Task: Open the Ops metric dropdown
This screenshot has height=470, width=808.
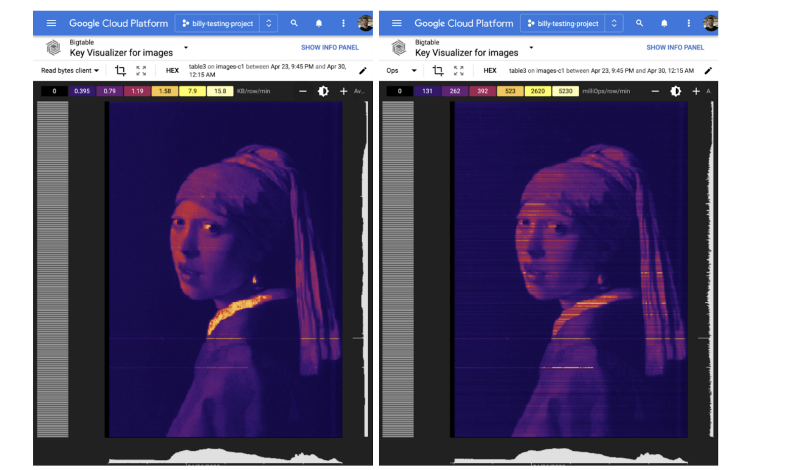Action: pyautogui.click(x=401, y=71)
